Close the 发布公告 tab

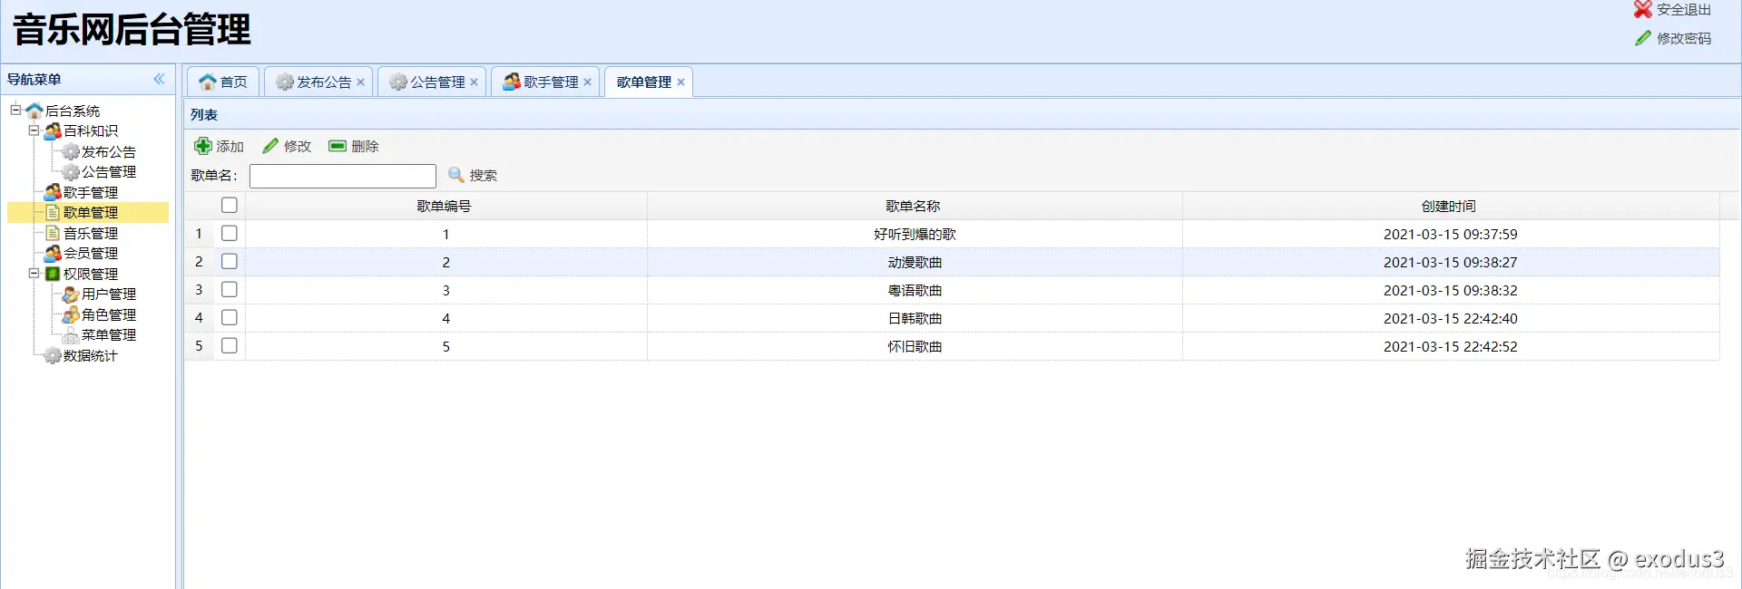pyautogui.click(x=361, y=82)
